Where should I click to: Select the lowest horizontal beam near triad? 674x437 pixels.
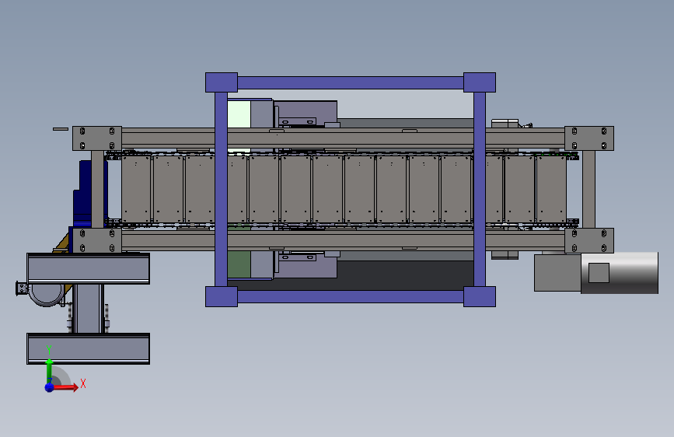point(88,349)
